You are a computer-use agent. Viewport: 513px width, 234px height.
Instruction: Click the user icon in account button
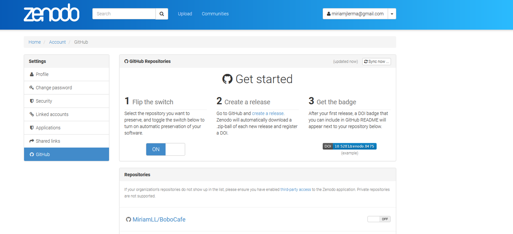(329, 14)
